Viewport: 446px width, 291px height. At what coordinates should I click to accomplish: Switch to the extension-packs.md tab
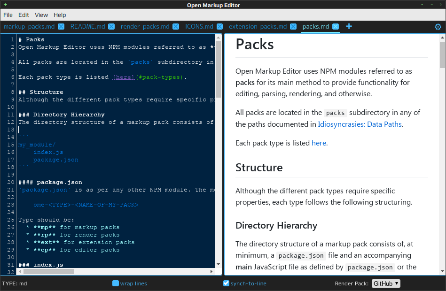coord(258,26)
